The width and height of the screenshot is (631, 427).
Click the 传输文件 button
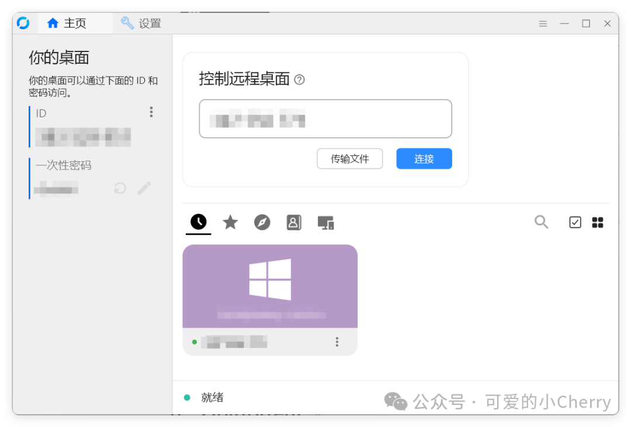coord(349,158)
